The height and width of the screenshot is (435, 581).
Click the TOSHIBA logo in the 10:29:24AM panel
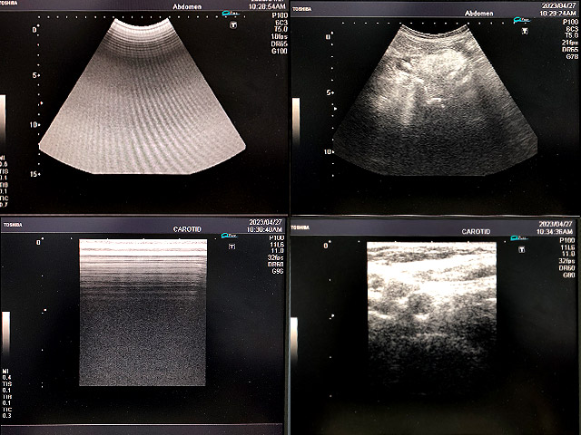pyautogui.click(x=302, y=9)
